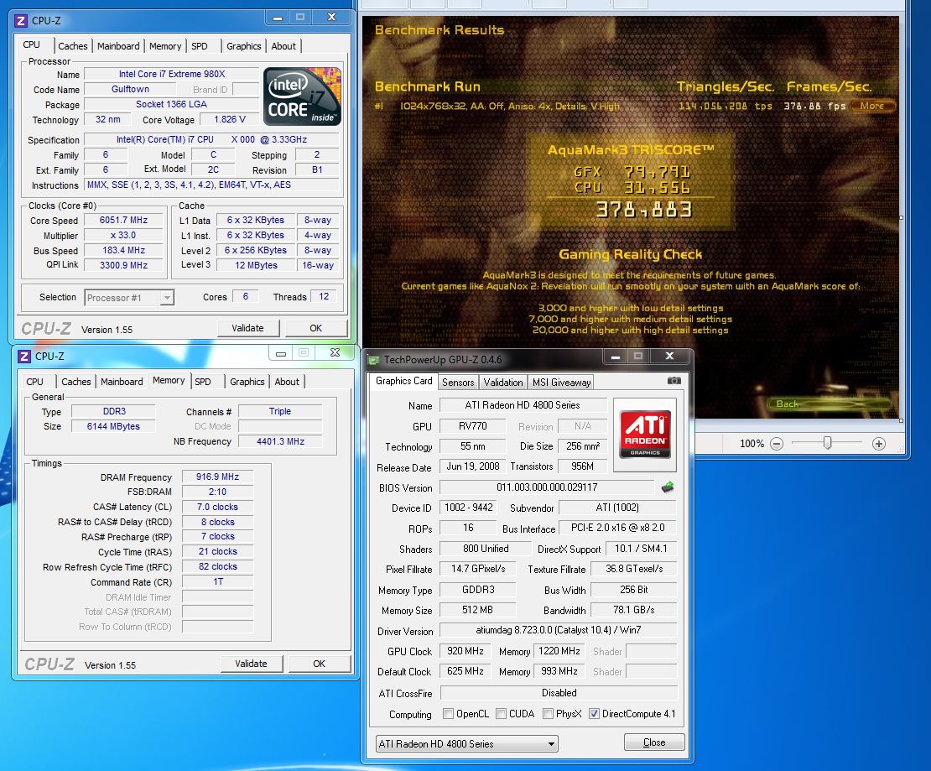Click the BIOS save chip icon

pyautogui.click(x=668, y=487)
